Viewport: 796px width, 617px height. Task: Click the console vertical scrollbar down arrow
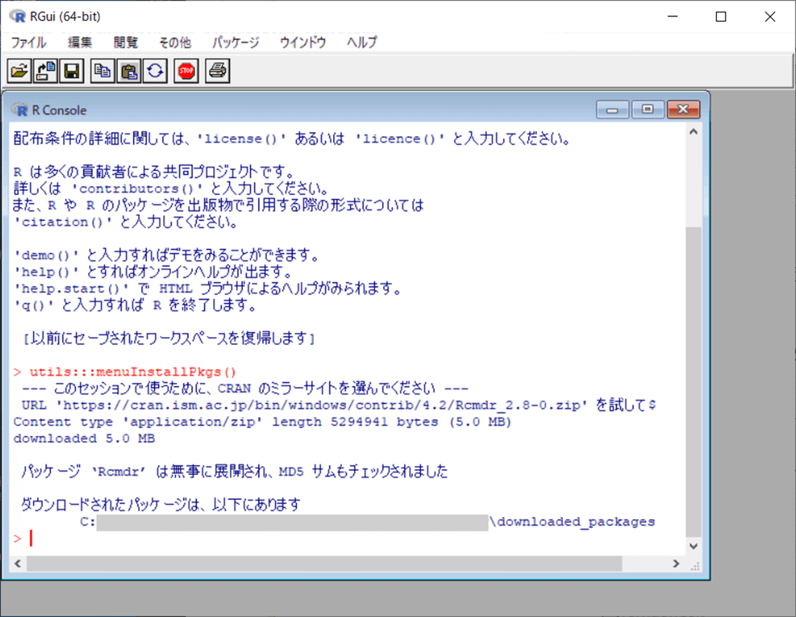pyautogui.click(x=693, y=546)
